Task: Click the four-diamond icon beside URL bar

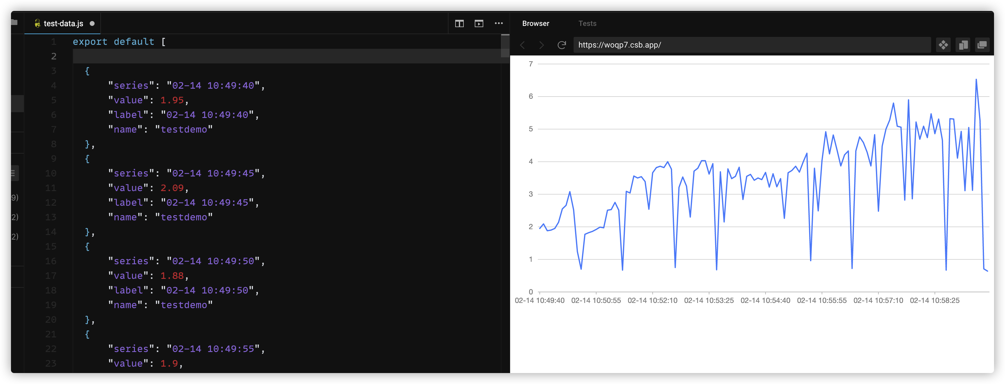Action: coord(943,45)
